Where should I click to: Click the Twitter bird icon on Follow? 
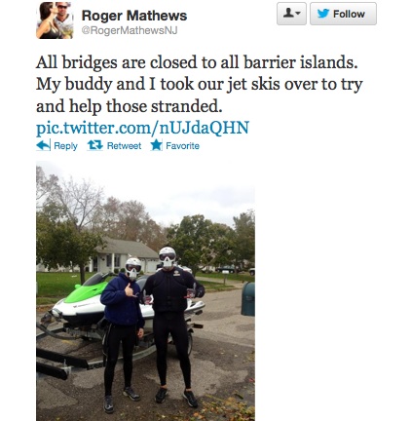[323, 14]
